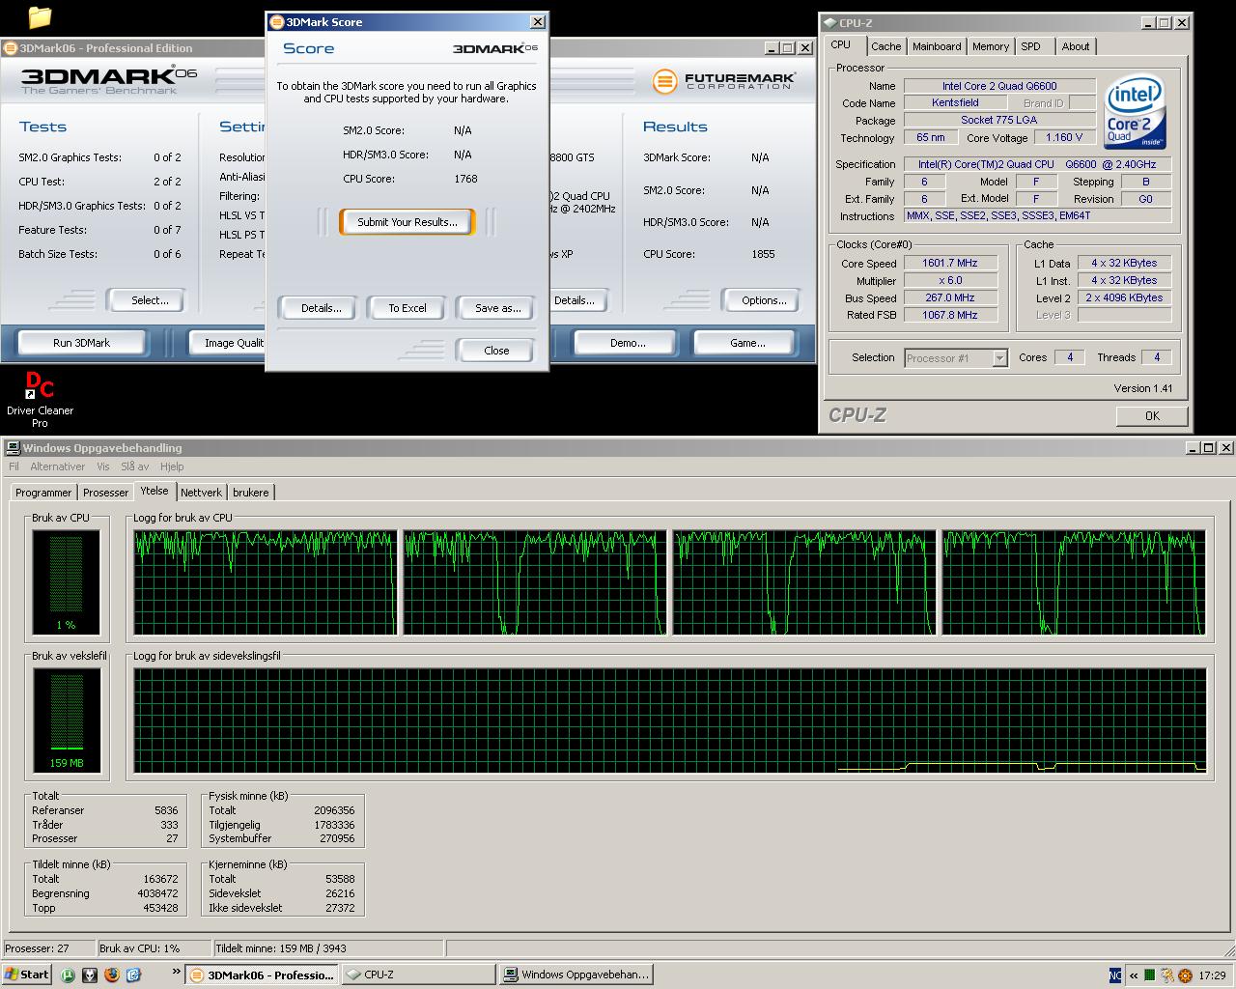1236x989 pixels.
Task: Switch to the SPD tab in CPU-Z
Action: tap(1030, 46)
